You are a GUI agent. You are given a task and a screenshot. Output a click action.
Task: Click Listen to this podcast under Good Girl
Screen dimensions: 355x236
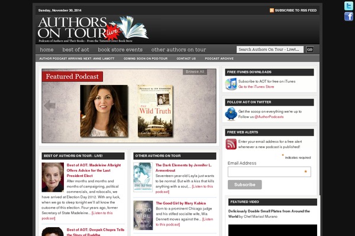pyautogui.click(x=185, y=222)
